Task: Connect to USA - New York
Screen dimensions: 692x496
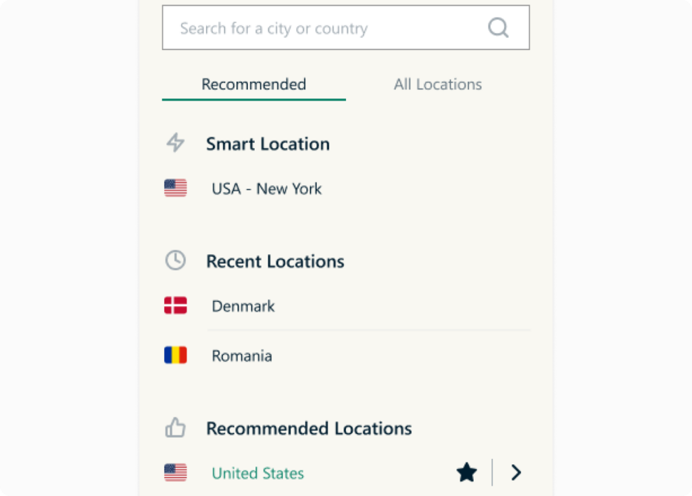Action: tap(266, 189)
